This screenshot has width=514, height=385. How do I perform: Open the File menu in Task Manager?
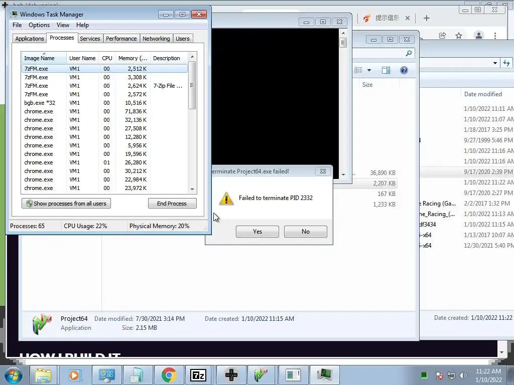(17, 25)
